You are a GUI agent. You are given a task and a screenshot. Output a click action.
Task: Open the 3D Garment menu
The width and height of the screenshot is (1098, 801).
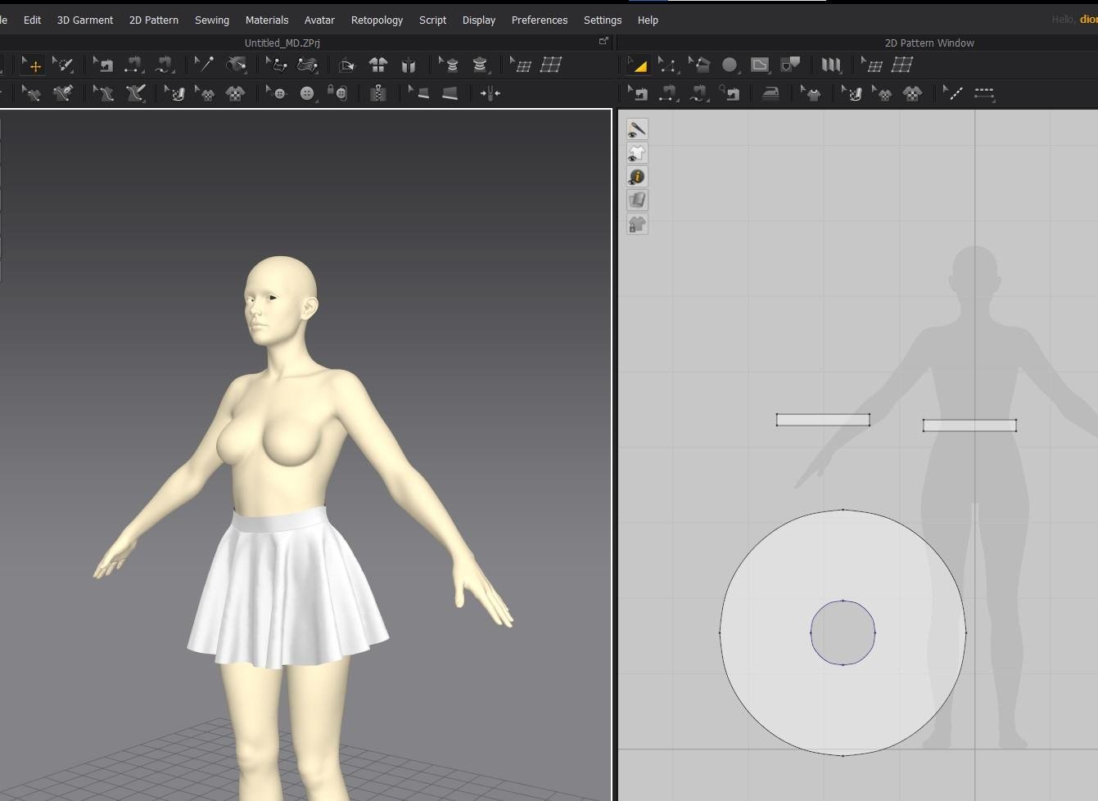click(84, 20)
